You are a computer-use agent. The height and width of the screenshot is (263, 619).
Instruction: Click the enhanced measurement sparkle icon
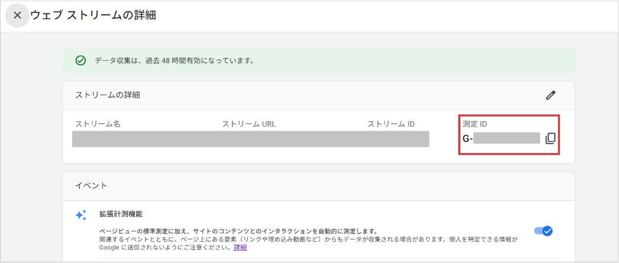click(x=81, y=215)
